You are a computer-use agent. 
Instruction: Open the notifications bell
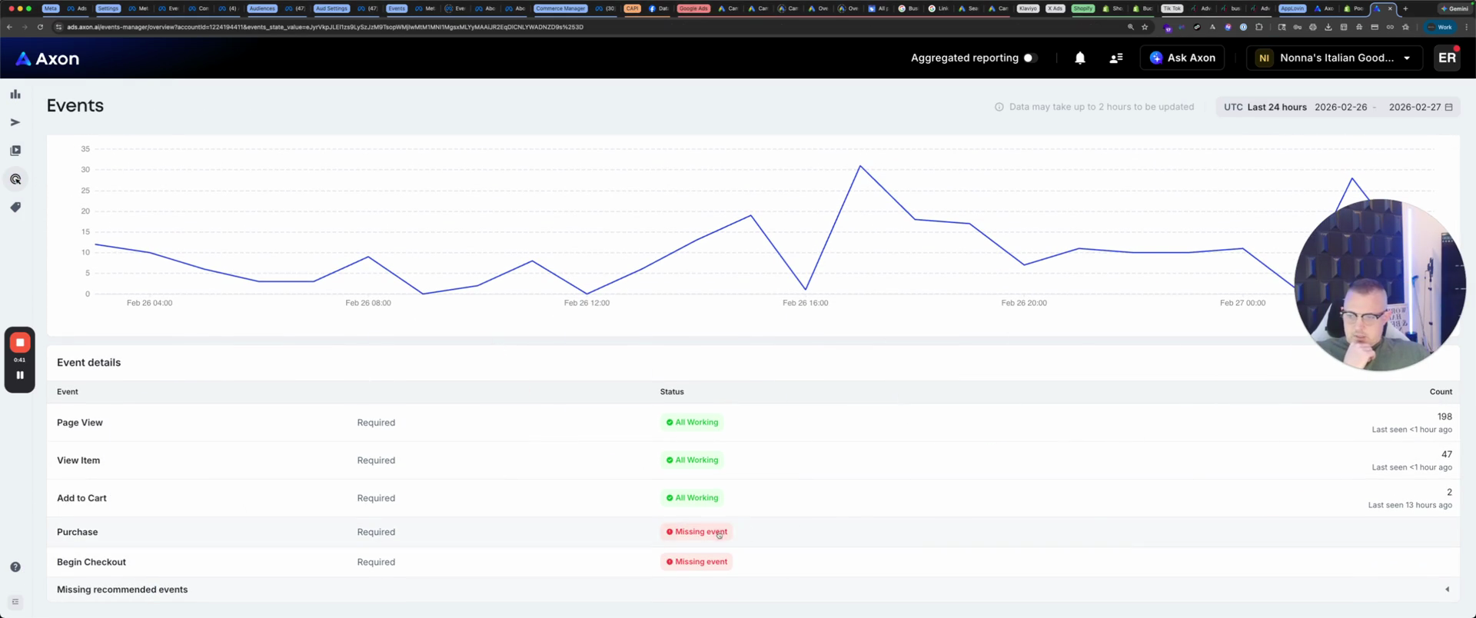pyautogui.click(x=1079, y=58)
